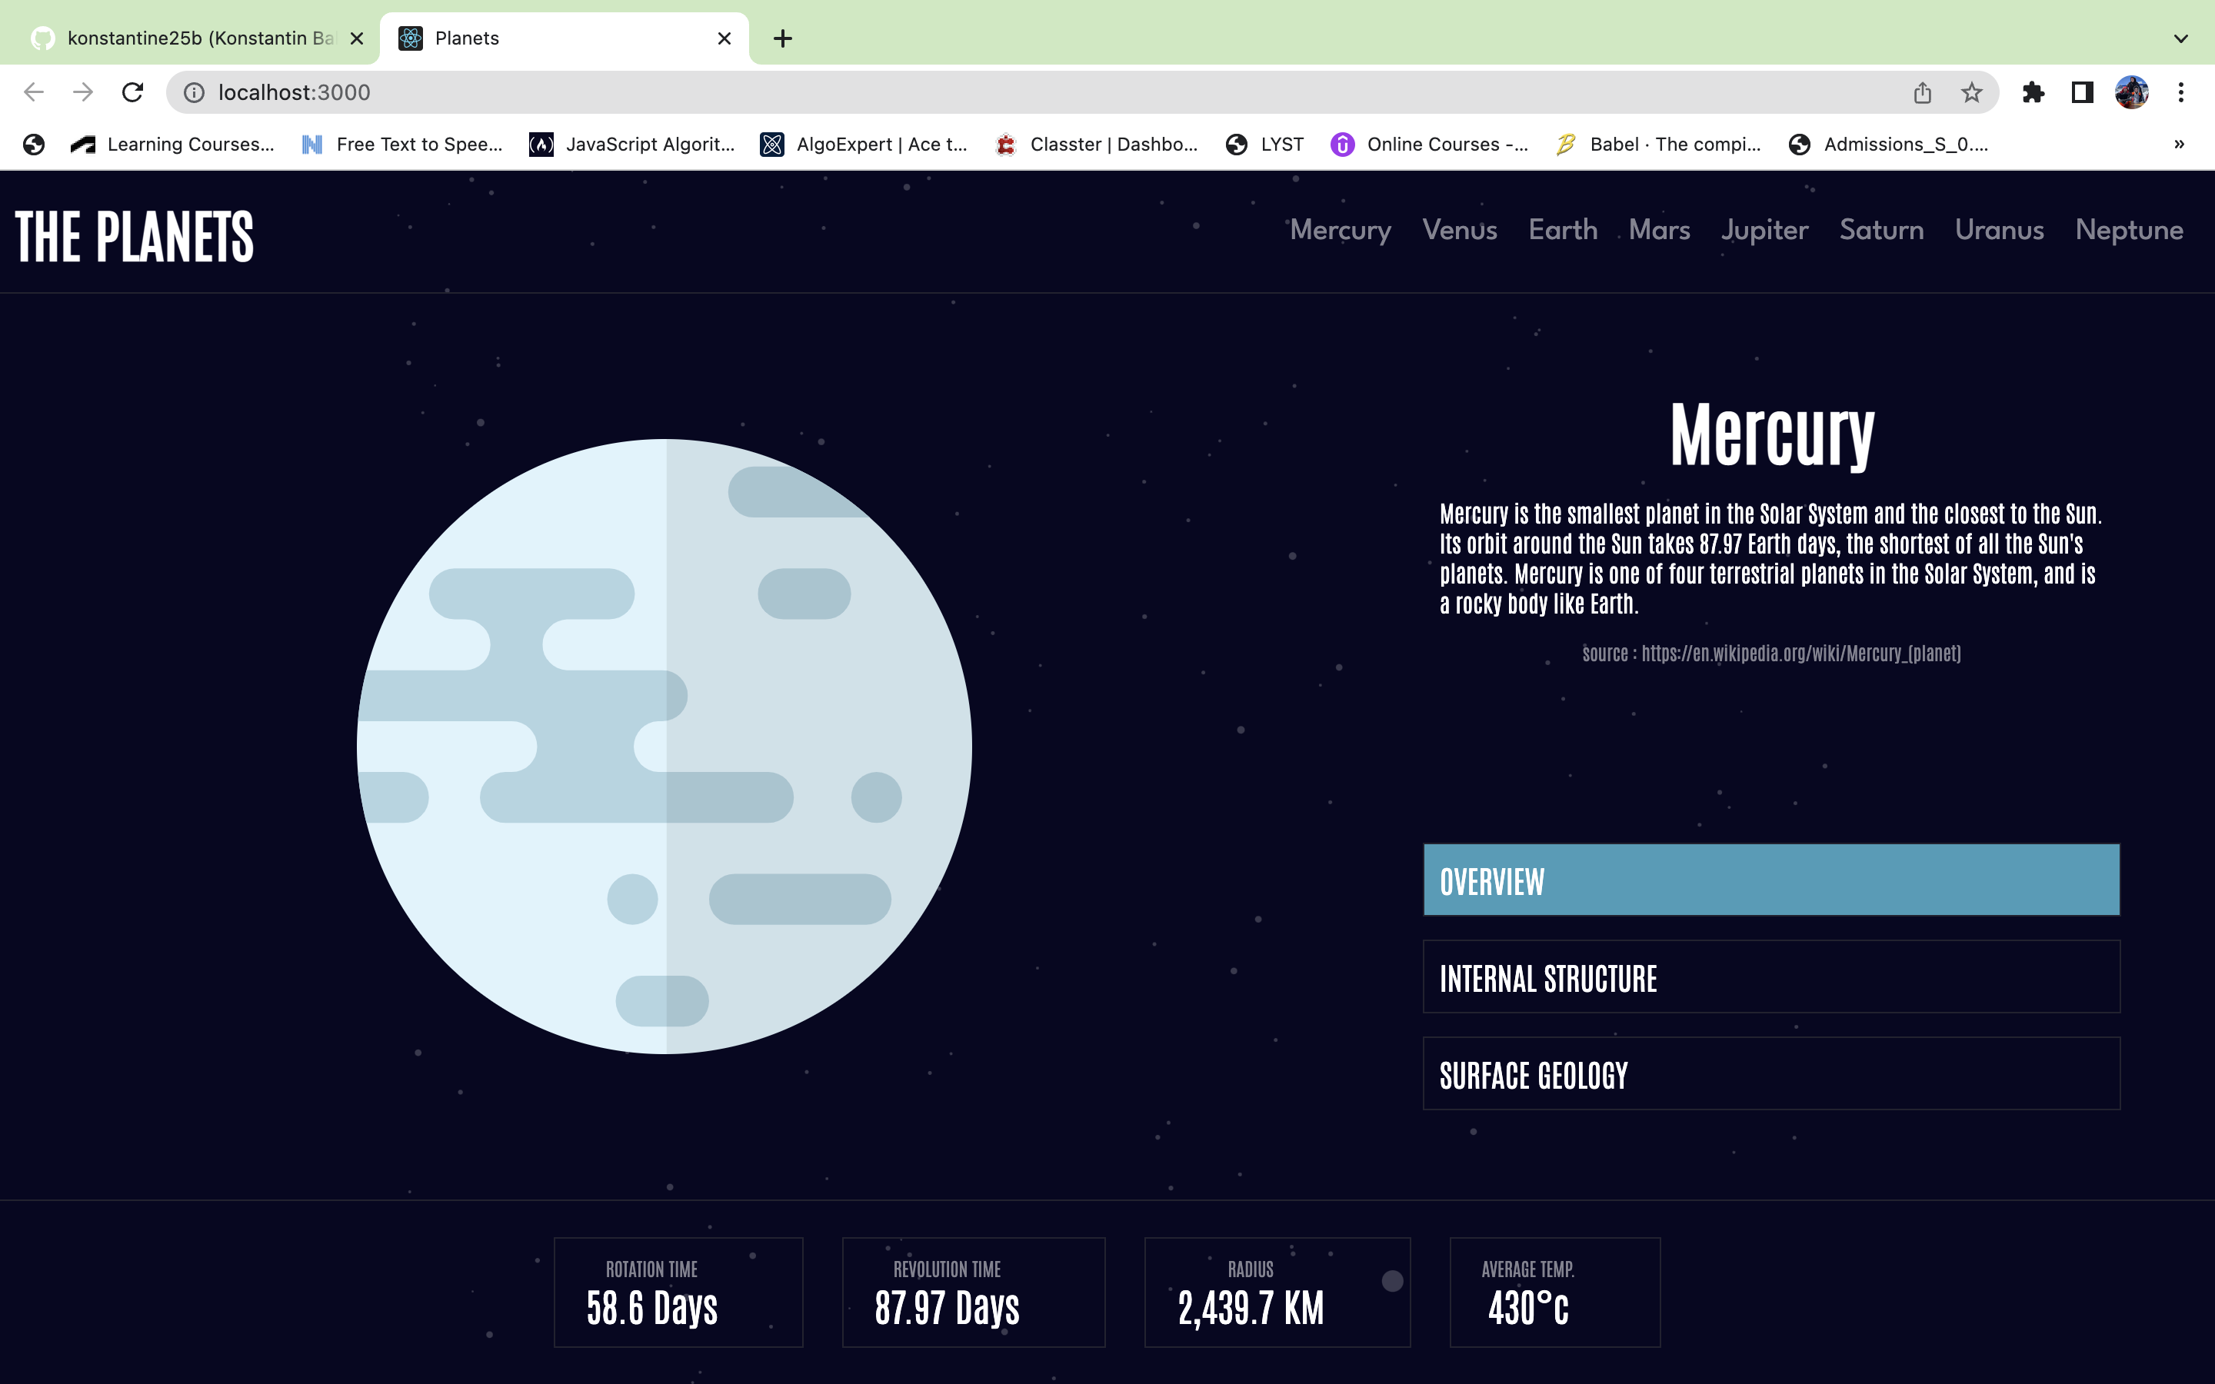Select Venus in the planet navigation
2215x1384 pixels.
click(1460, 230)
